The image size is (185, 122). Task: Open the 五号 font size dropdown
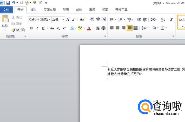point(63,20)
